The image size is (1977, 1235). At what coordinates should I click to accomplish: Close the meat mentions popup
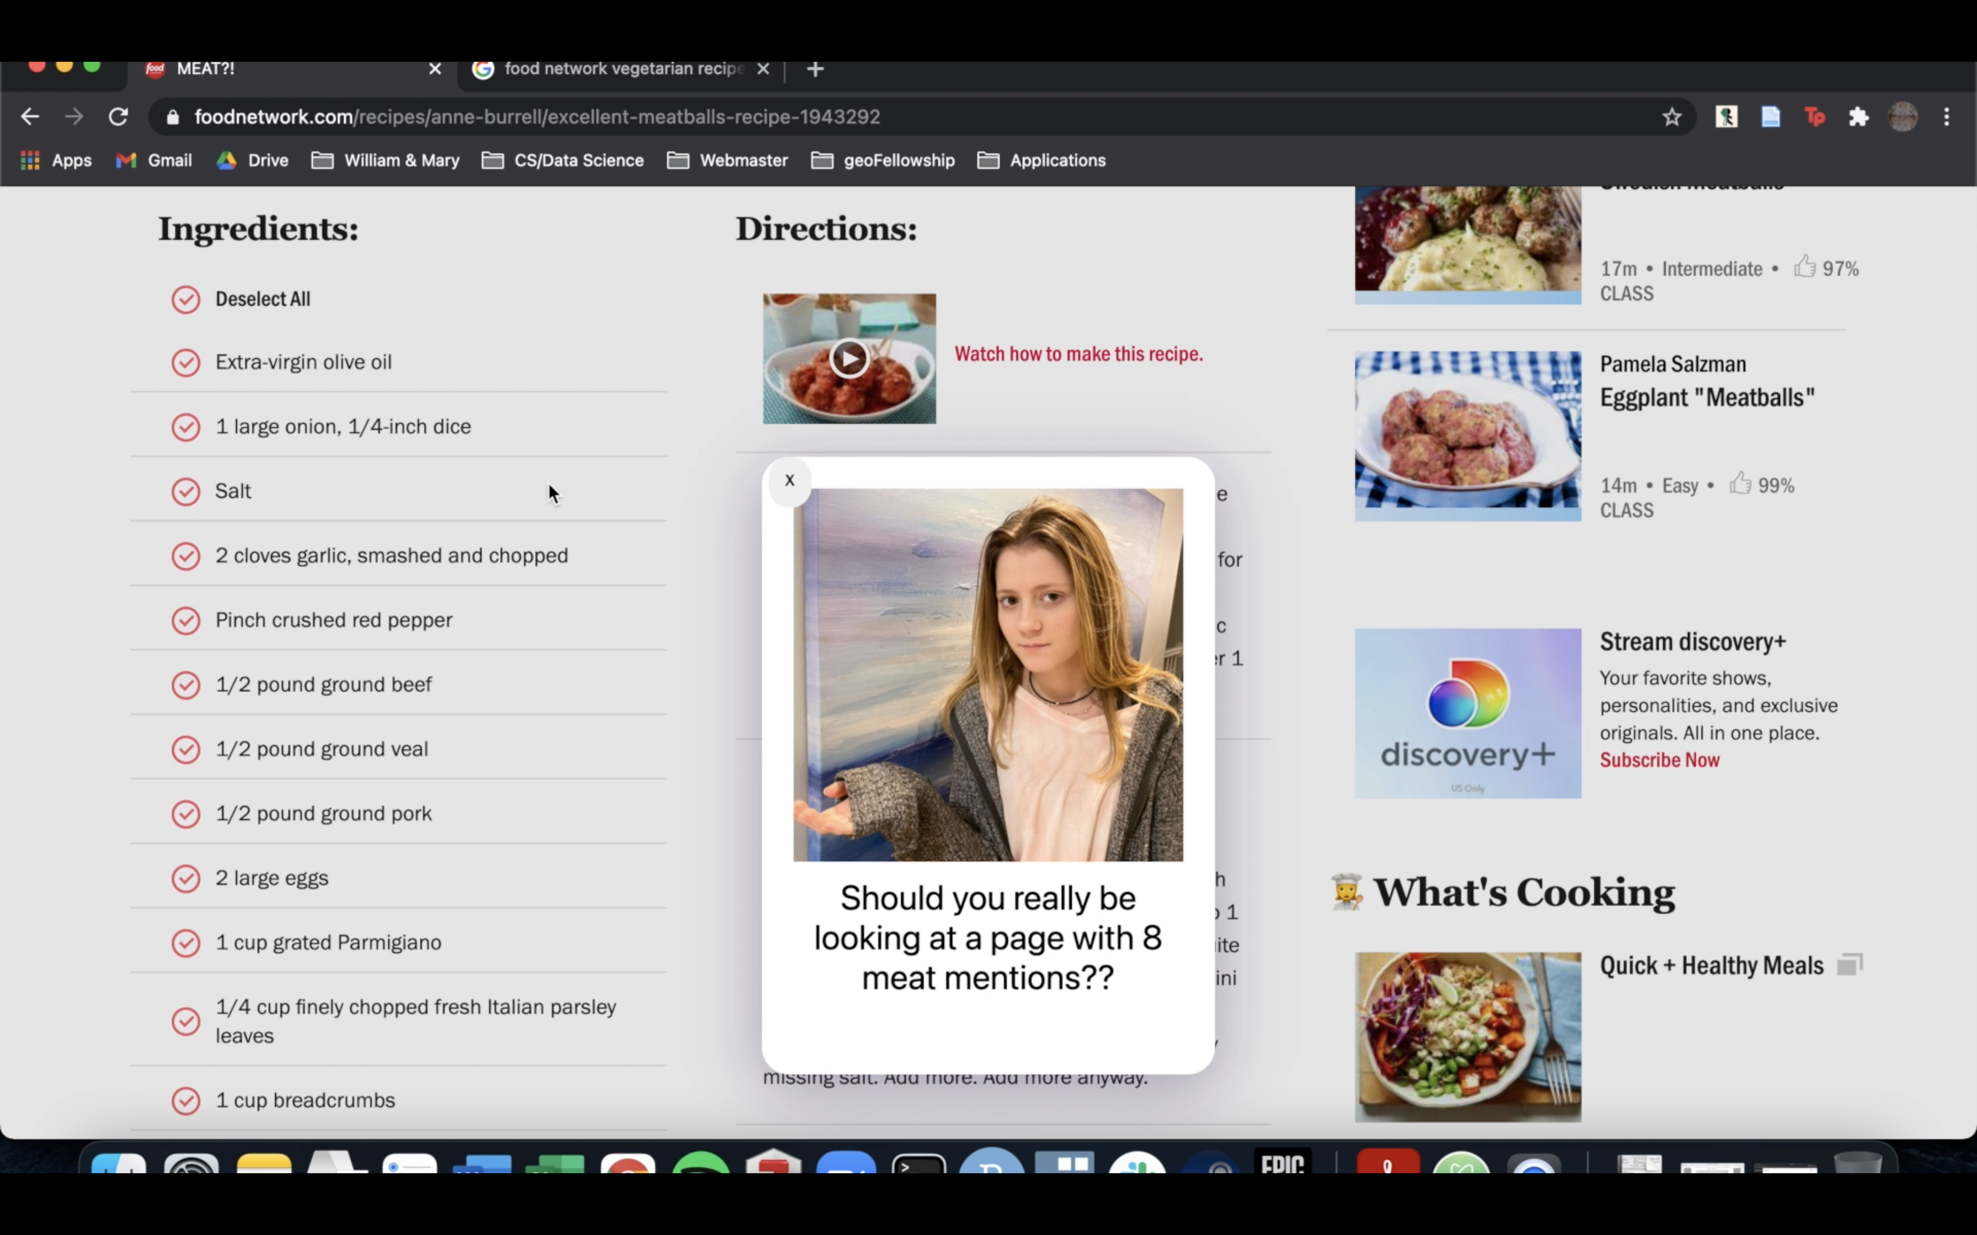789,480
